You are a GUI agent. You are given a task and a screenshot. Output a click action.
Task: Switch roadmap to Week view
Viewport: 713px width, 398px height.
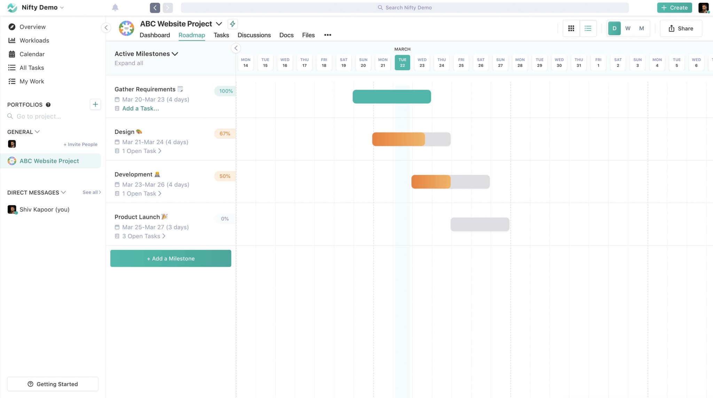(x=628, y=28)
